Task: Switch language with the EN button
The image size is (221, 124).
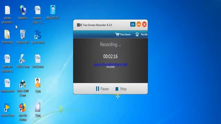Action: pyautogui.click(x=133, y=24)
